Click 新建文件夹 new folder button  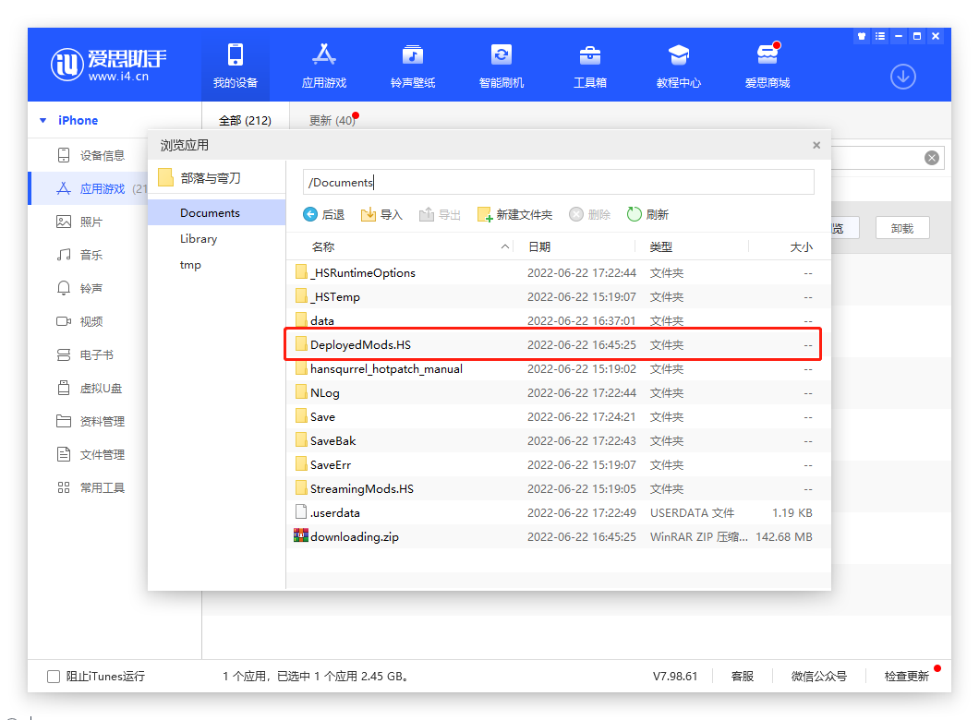(x=514, y=215)
